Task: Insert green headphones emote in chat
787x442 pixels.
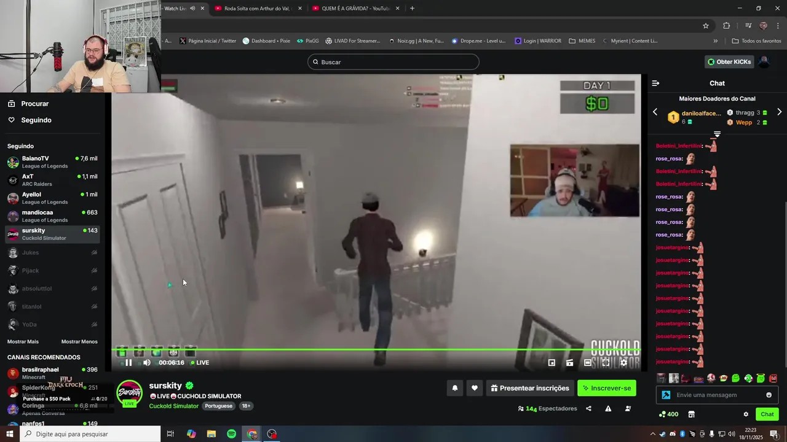Action: click(x=748, y=378)
